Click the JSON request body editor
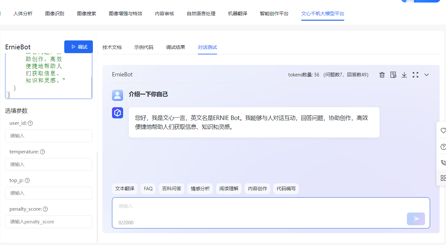 point(48,76)
